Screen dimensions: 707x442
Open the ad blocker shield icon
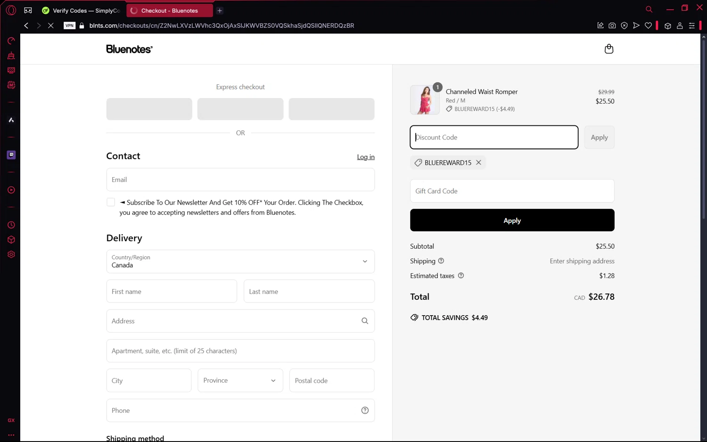[x=624, y=25]
